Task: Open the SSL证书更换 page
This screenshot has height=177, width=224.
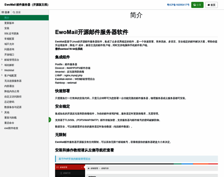Action: (11, 34)
